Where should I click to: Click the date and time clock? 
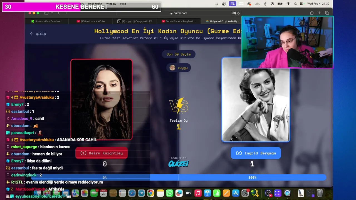[x=318, y=4]
